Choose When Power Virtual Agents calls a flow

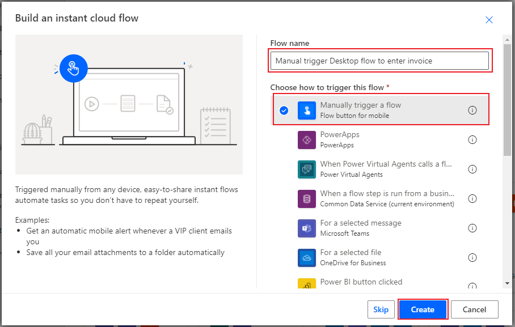(380, 169)
